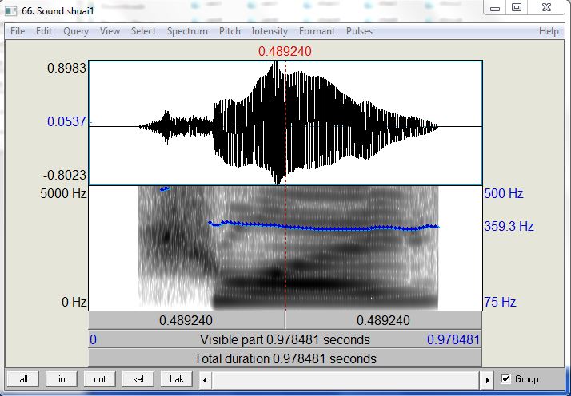The image size is (571, 396).
Task: Open the Help menu
Action: [549, 31]
